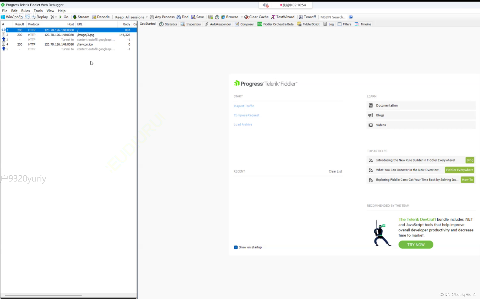Open the New Rule Builder article
This screenshot has width=480, height=299.
click(415, 160)
